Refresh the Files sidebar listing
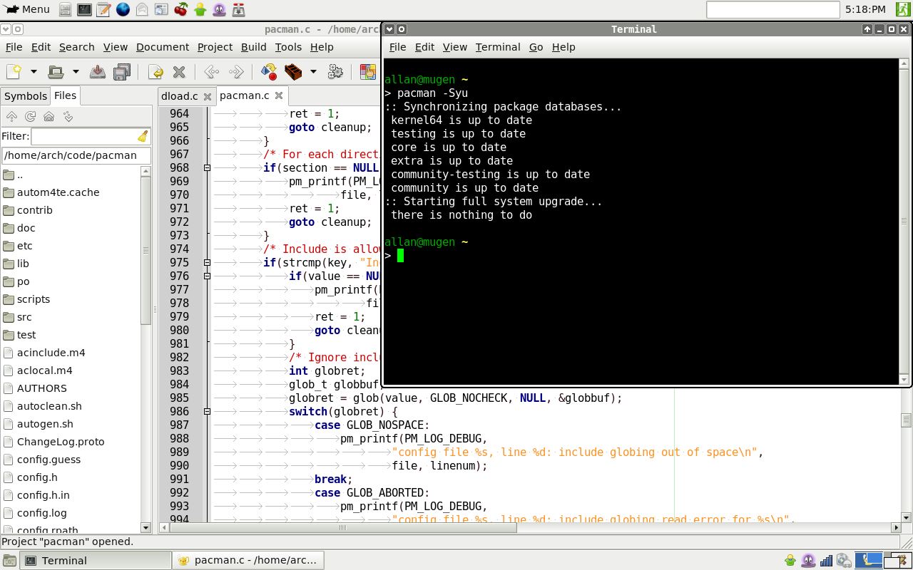The width and height of the screenshot is (913, 570). pos(30,116)
